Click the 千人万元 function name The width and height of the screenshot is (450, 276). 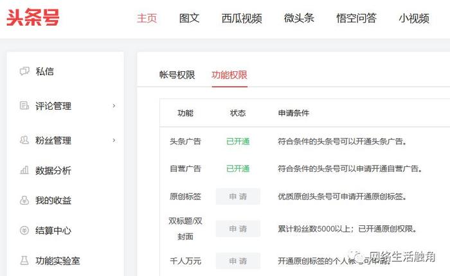tap(185, 261)
